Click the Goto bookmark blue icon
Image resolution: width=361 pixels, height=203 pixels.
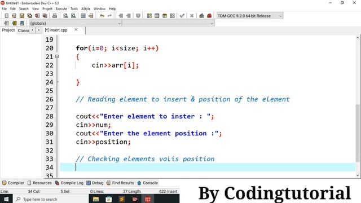point(22,23)
